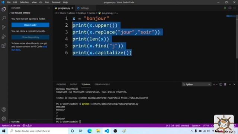Viewport: 238px width, 134px height.
Task: Create a new terminal with plus icon
Action: pyautogui.click(x=214, y=84)
